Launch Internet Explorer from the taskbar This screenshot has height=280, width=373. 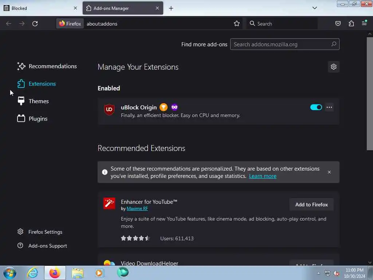(32, 273)
